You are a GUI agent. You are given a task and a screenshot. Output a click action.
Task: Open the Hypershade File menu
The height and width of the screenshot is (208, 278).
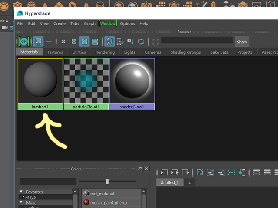point(20,23)
